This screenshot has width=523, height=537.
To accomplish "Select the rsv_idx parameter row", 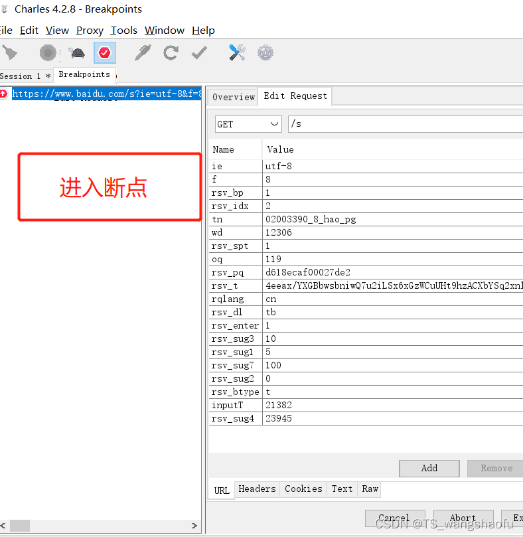I will (x=366, y=206).
